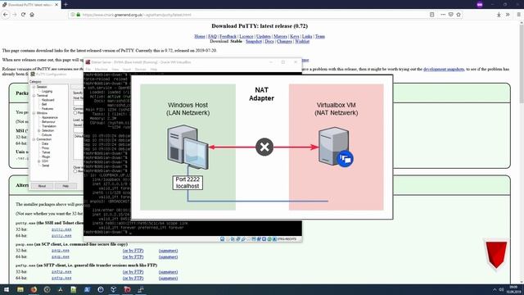
Task: Open the PuTTY taskbar icon
Action: tap(141, 289)
